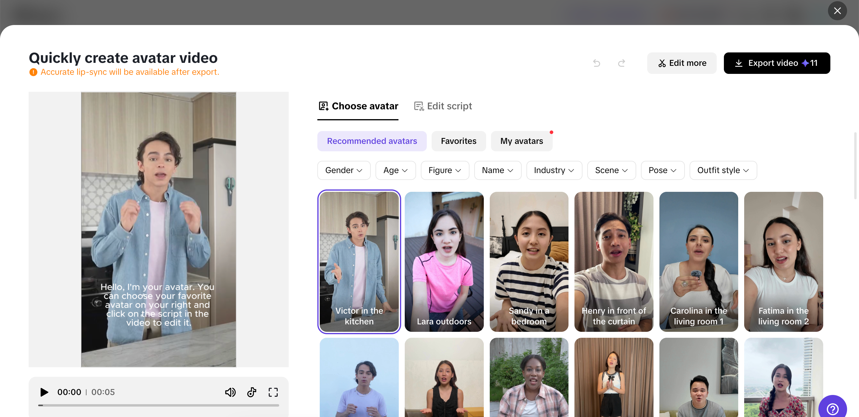This screenshot has height=417, width=859.
Task: Mute the preview volume speaker icon
Action: click(x=230, y=392)
